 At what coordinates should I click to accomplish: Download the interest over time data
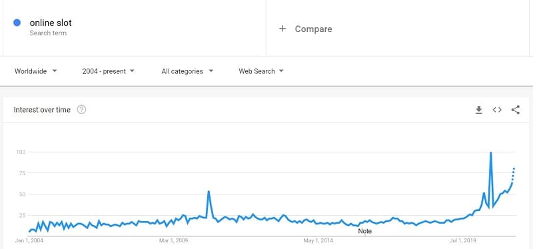(x=478, y=110)
